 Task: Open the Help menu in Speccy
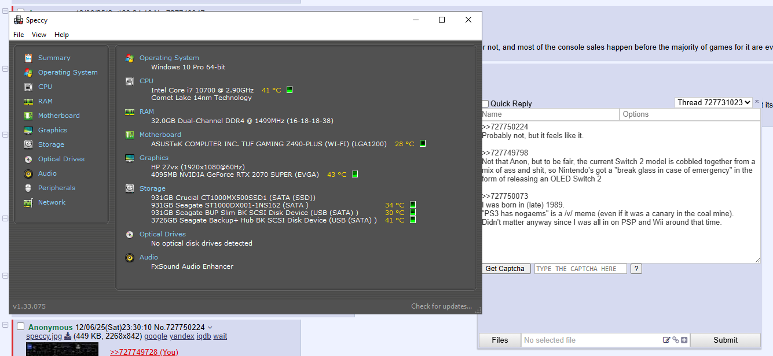tap(61, 35)
